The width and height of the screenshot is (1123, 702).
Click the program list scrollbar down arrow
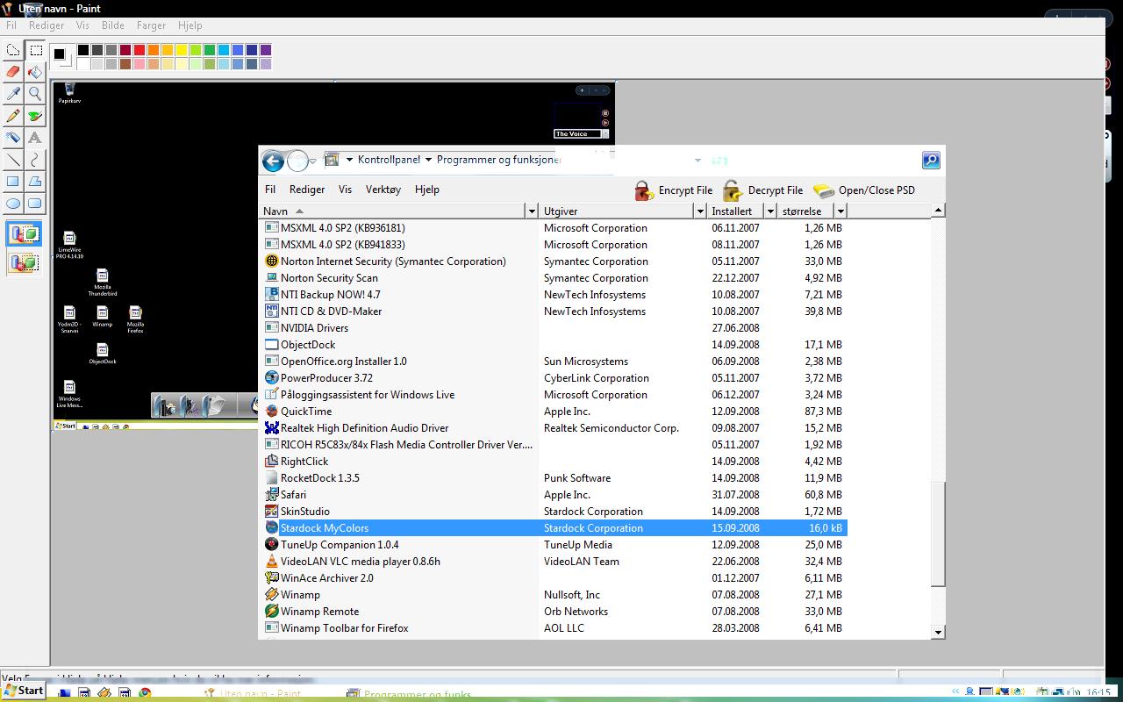(938, 632)
